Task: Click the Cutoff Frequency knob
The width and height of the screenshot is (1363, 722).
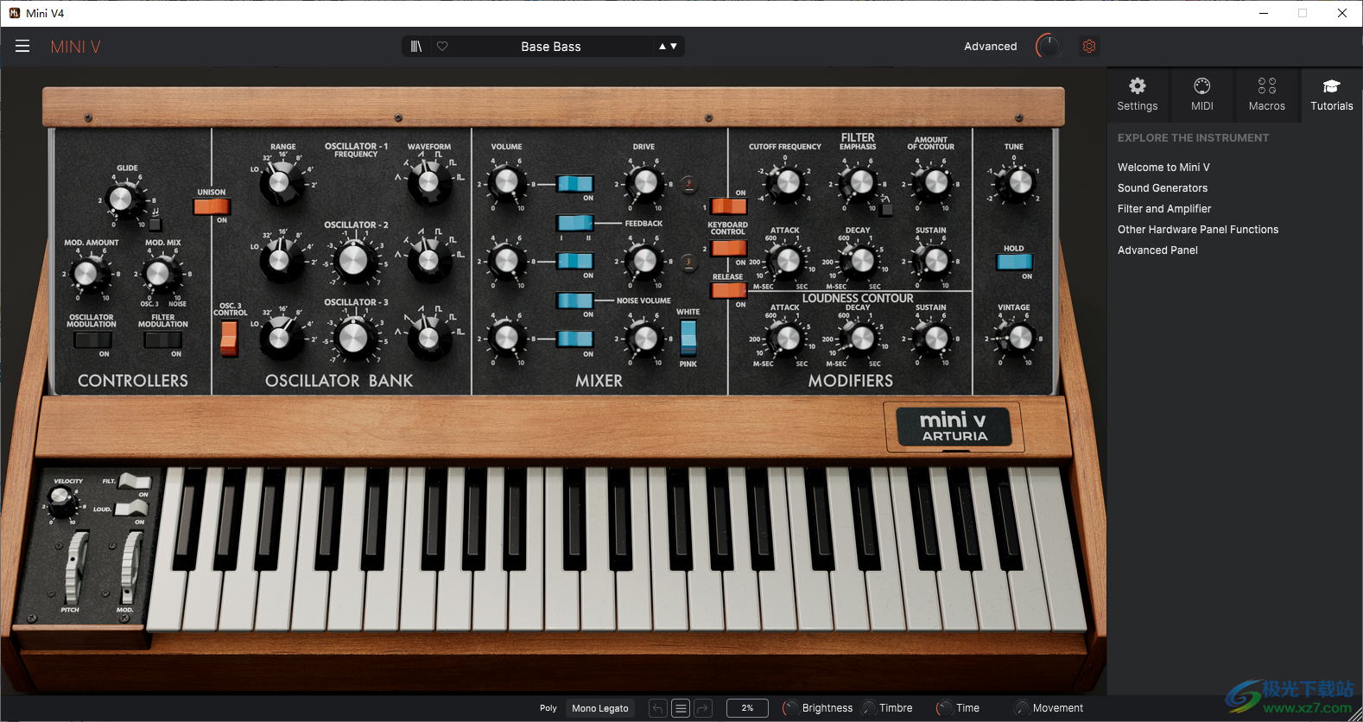Action: tap(788, 182)
